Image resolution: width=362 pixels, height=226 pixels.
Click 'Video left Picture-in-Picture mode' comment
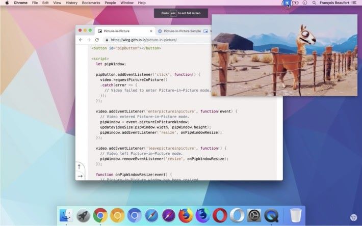point(141,153)
